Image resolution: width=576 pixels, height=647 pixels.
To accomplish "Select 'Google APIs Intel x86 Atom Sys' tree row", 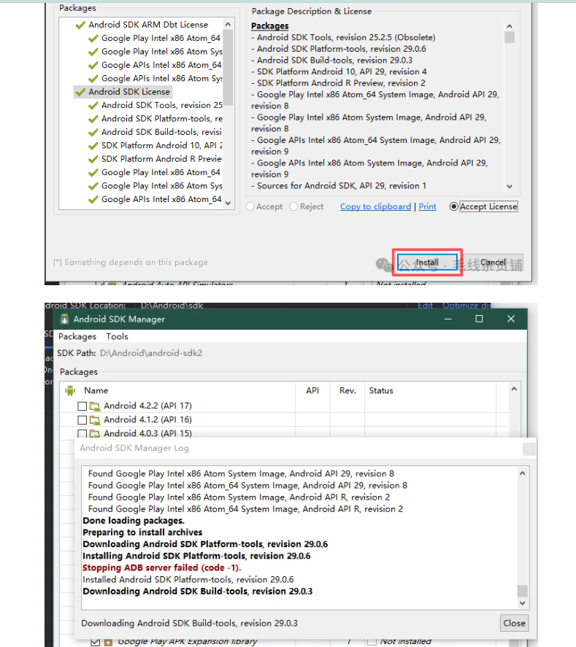I will click(162, 78).
